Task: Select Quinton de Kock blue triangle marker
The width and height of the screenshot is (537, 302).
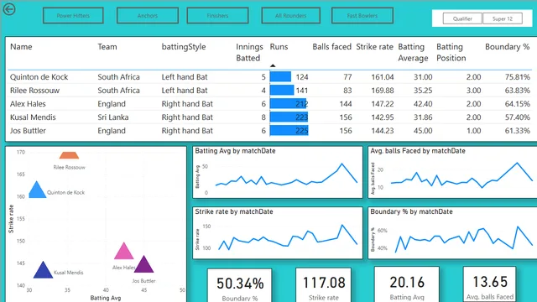Action: click(37, 190)
